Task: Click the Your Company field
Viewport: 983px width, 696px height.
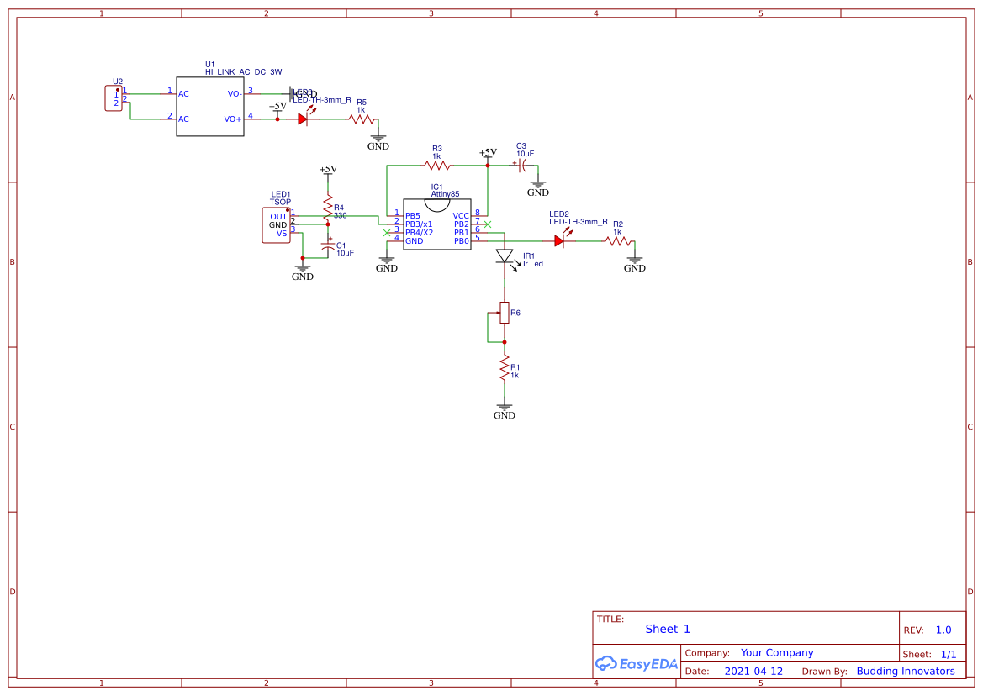Action: point(775,652)
